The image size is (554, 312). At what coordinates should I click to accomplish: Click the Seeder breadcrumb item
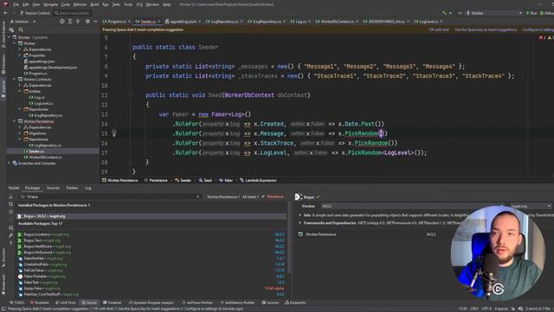tap(183, 180)
